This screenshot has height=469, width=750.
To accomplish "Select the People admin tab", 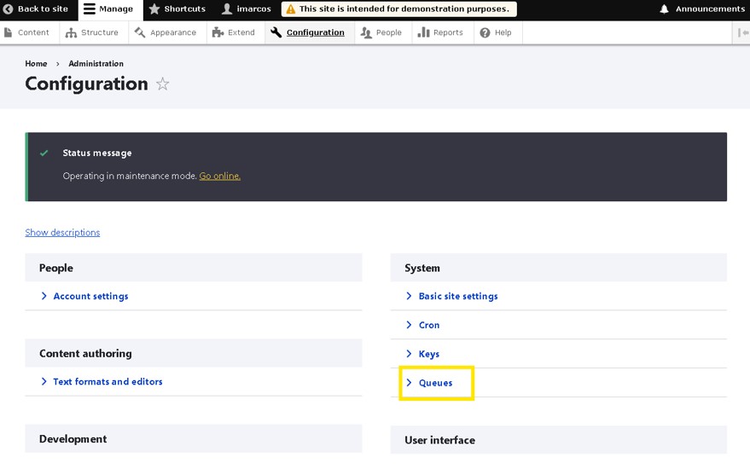I will [381, 32].
